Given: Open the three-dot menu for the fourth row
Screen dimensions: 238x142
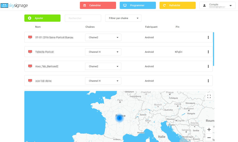Looking at the screenshot, I should tap(208, 81).
